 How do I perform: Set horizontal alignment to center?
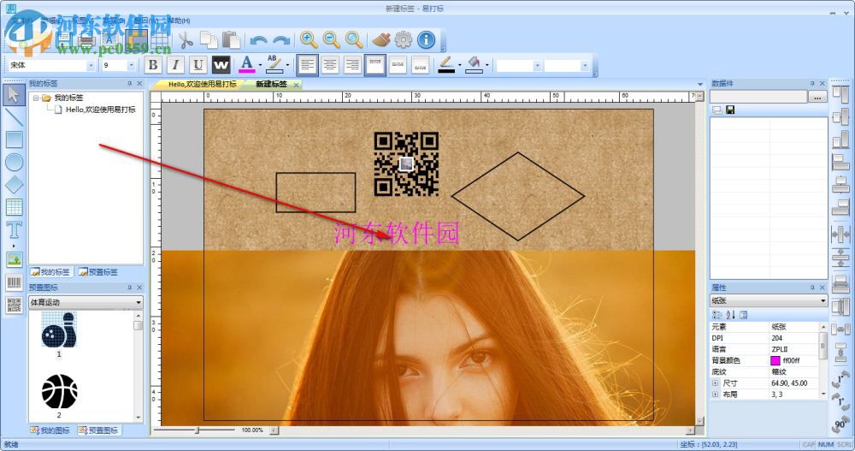coord(330,65)
